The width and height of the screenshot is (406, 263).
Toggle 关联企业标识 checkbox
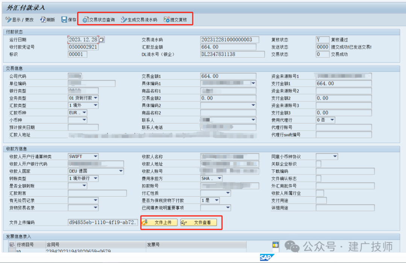tap(318, 164)
